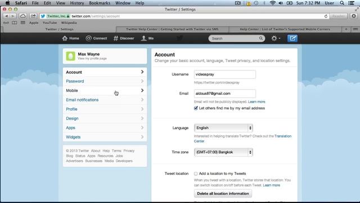Open Developers footer link

pyautogui.click(x=124, y=161)
